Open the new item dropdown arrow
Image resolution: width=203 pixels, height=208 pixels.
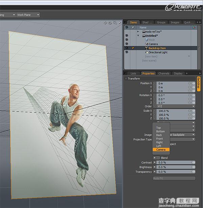pyautogui.click(x=189, y=56)
